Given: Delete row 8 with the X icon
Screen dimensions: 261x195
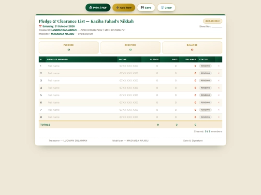Looking at the screenshot, I should pyautogui.click(x=219, y=117).
